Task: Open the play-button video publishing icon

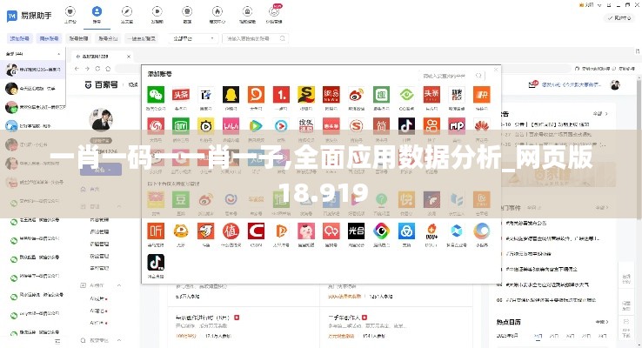Action: pos(157,11)
